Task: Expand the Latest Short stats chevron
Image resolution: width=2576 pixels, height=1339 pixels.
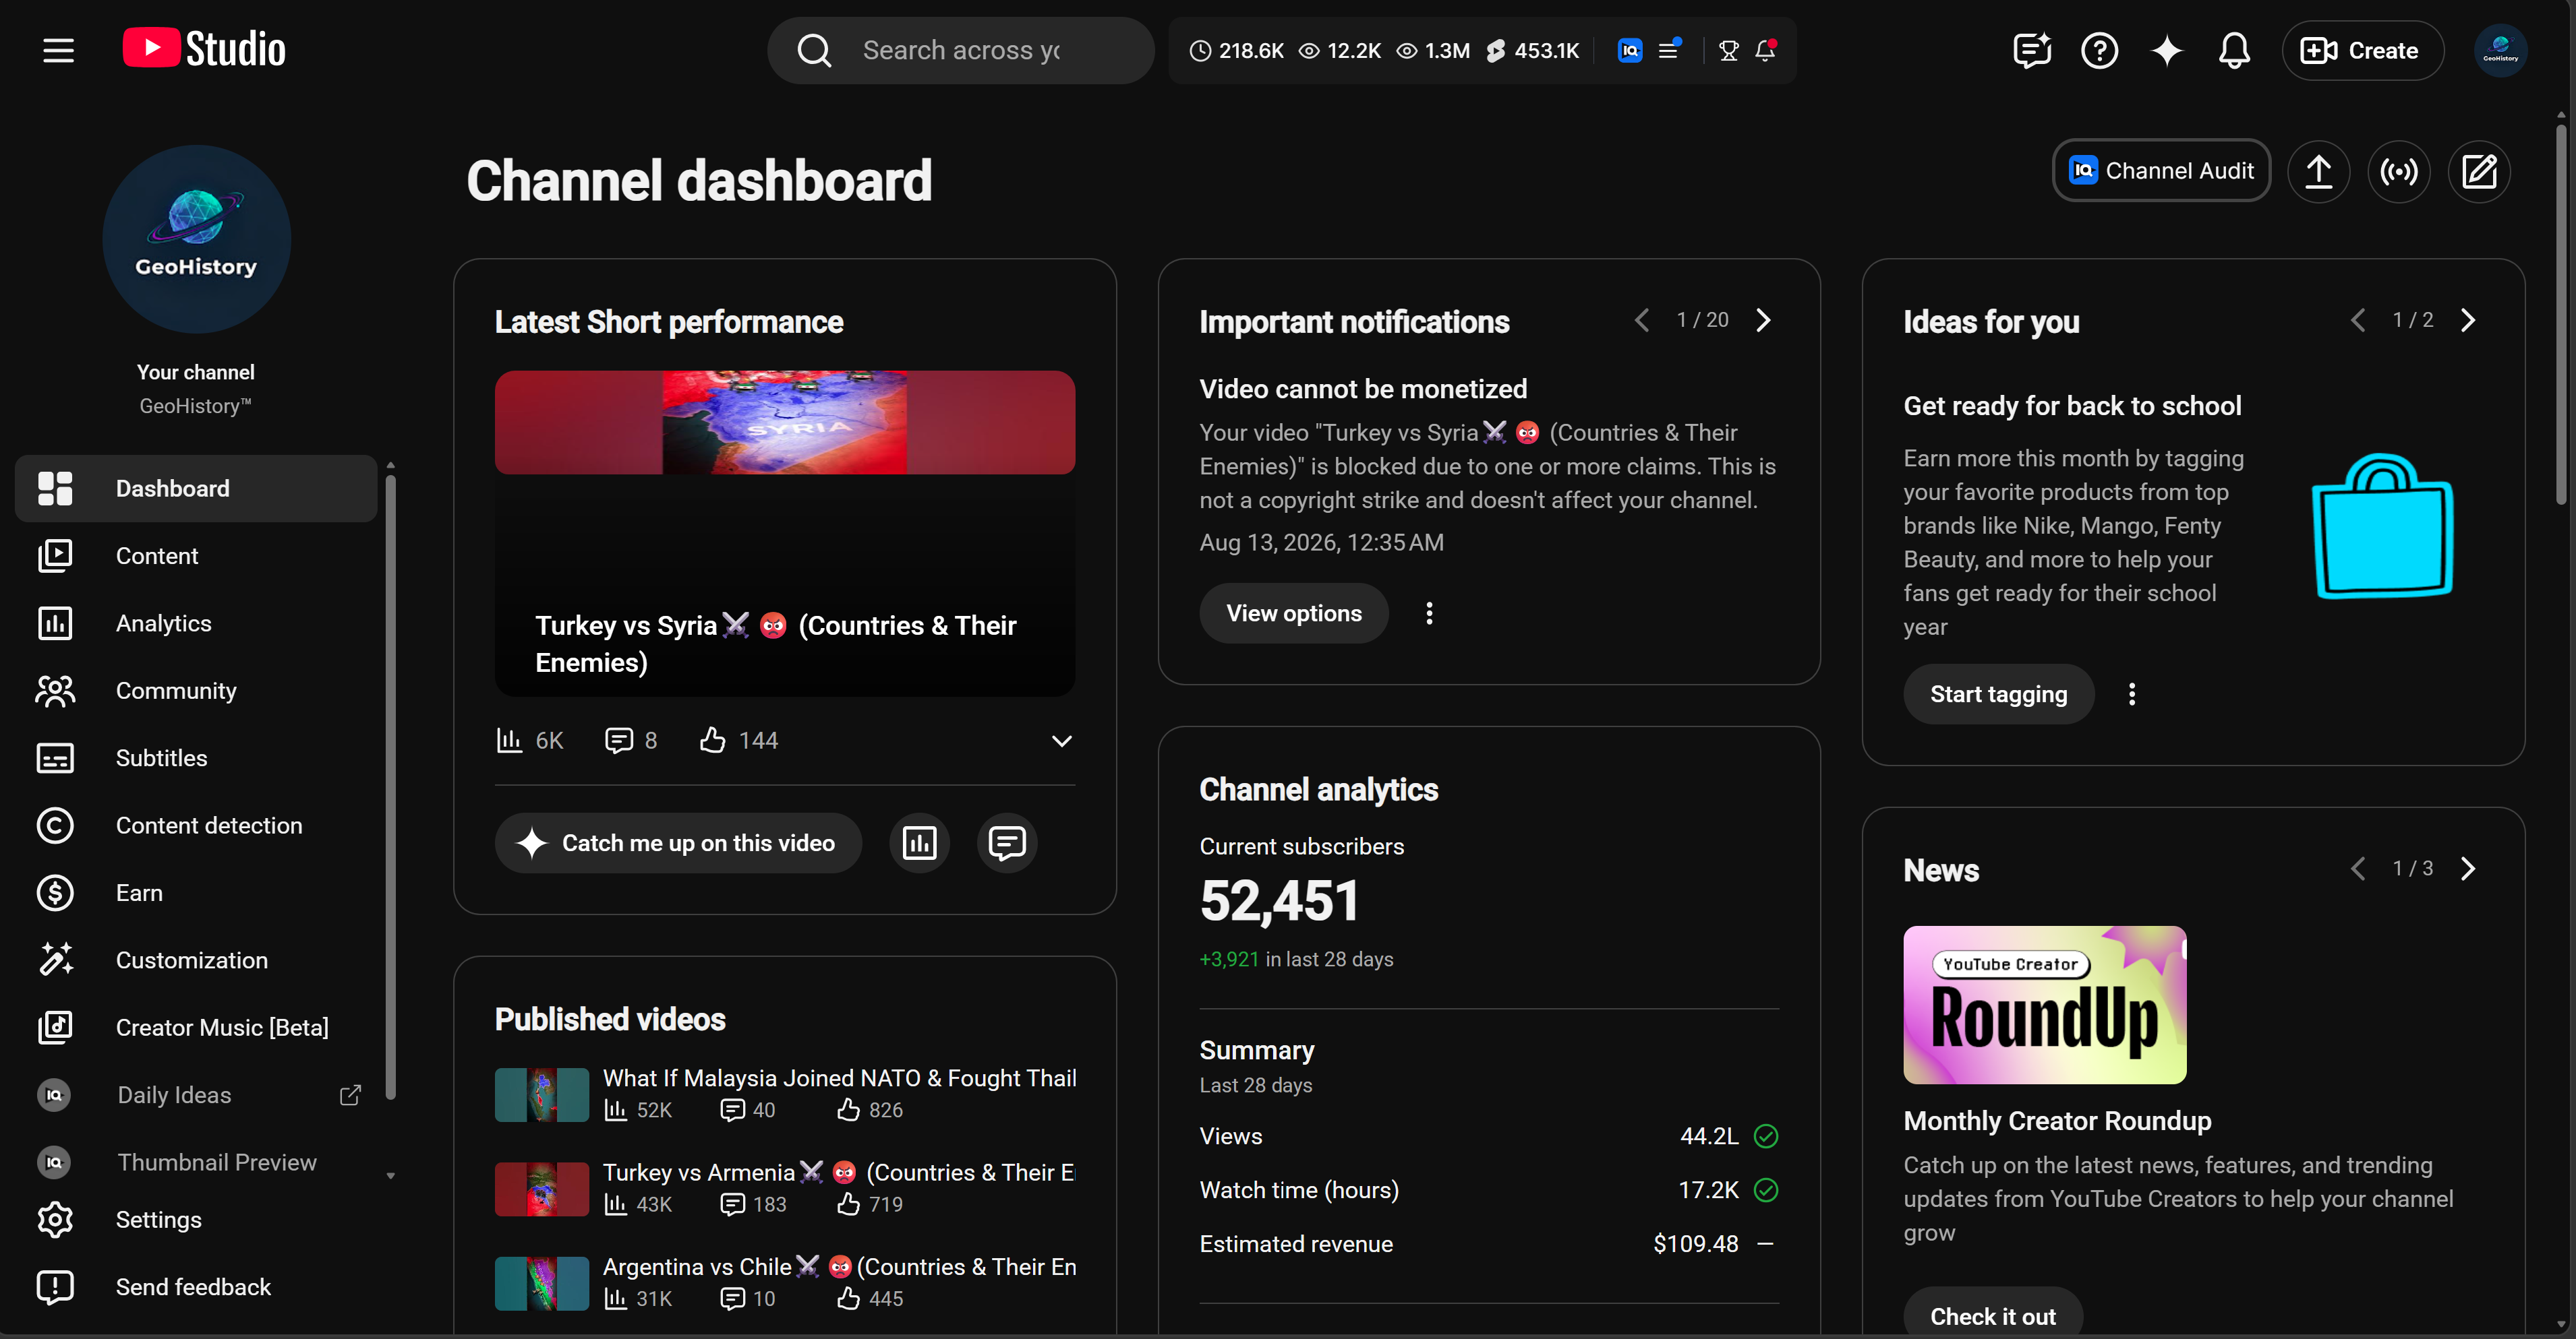Action: pyautogui.click(x=1062, y=741)
